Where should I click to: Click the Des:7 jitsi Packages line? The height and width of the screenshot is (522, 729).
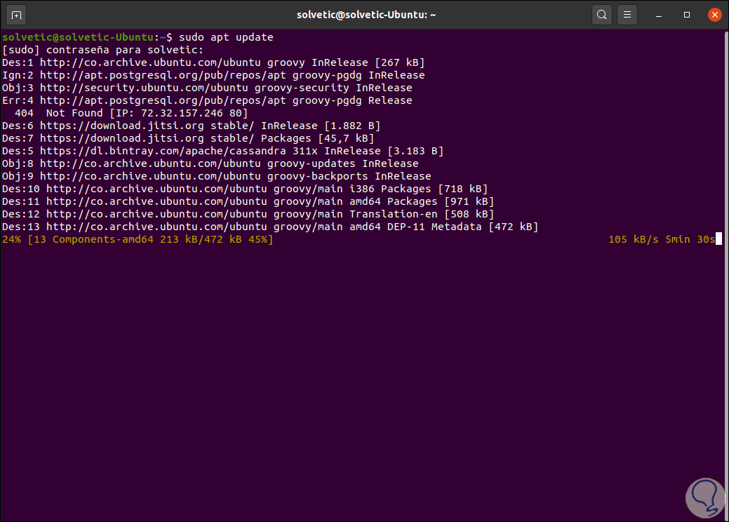click(x=188, y=138)
